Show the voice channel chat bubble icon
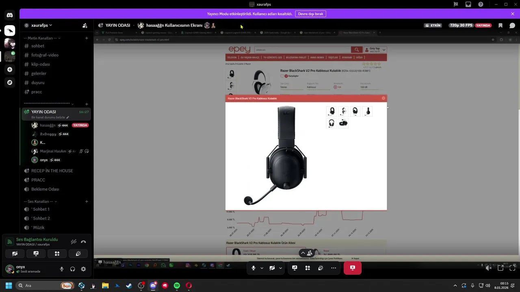The image size is (520, 292). (x=512, y=25)
